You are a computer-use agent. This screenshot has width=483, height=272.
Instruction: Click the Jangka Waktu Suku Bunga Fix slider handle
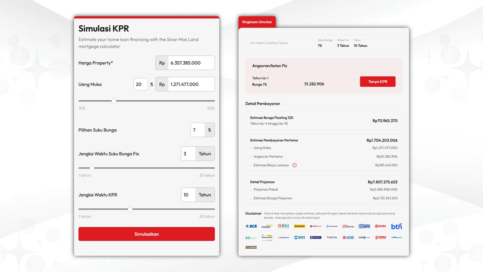click(x=92, y=168)
